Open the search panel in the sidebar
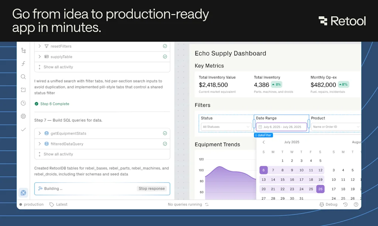 coord(23,77)
